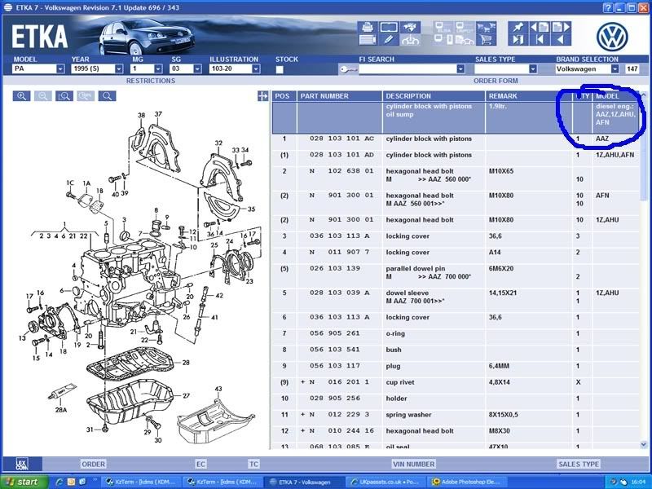The image size is (652, 489).
Task: Open the MG dropdown
Action: click(158, 69)
